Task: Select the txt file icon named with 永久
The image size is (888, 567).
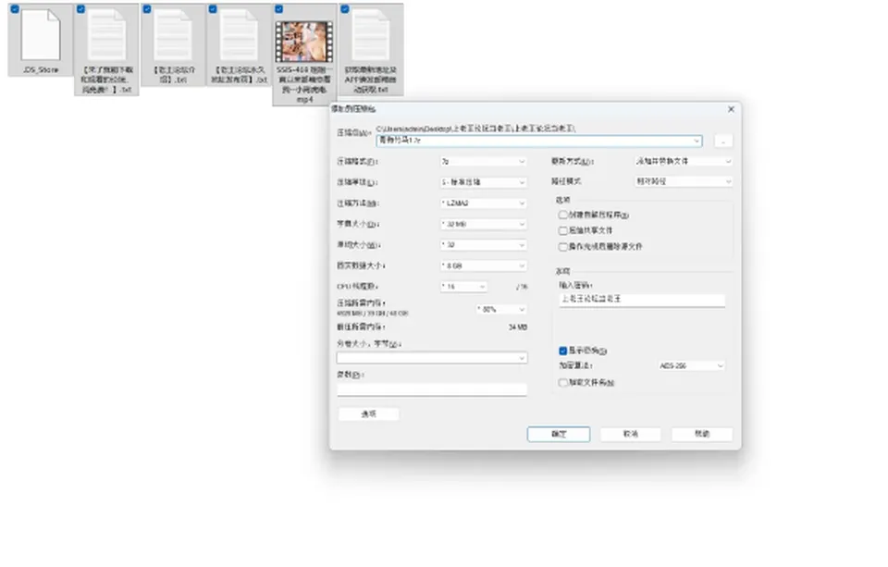Action: (x=239, y=35)
